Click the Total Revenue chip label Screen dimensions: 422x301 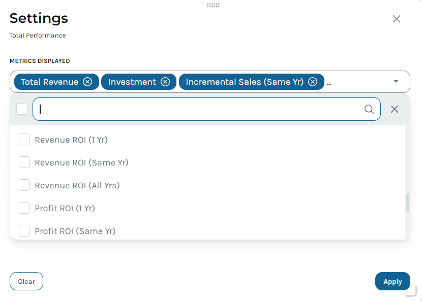[x=49, y=82]
